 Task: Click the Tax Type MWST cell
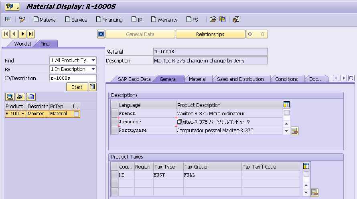(168, 175)
